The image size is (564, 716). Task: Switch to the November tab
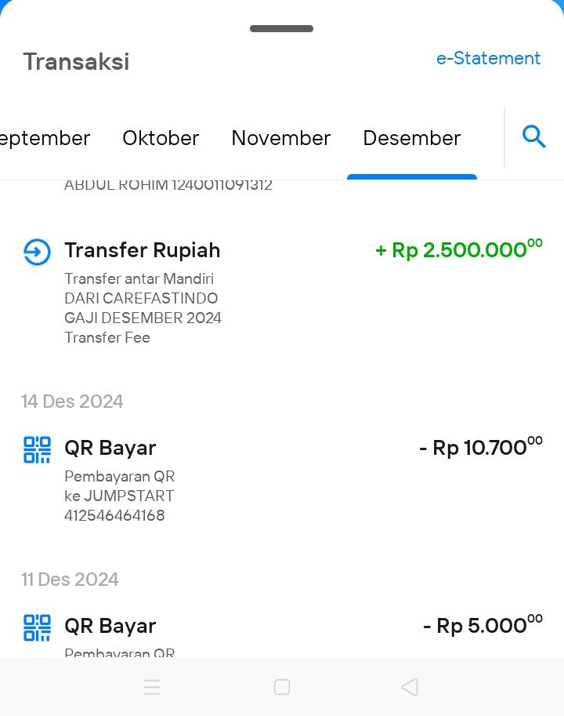click(x=281, y=138)
